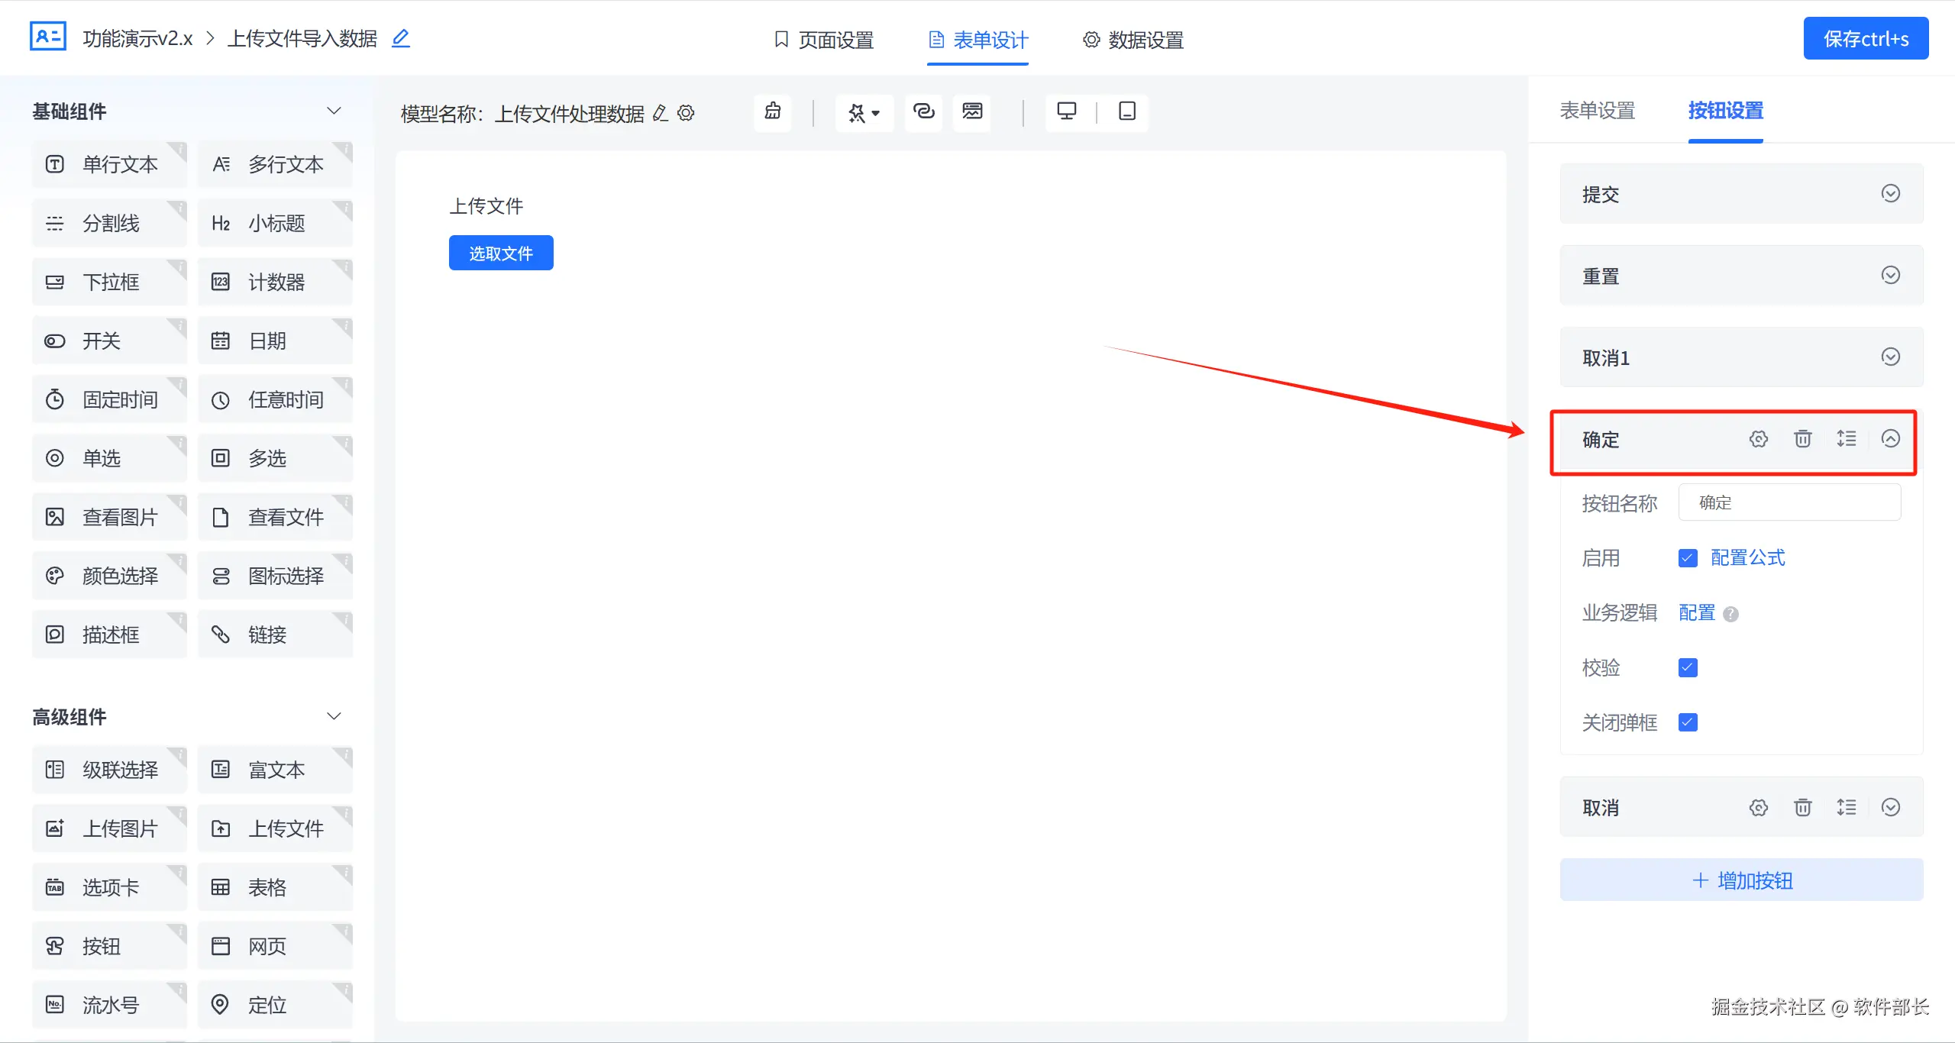Click the PC desktop preview icon

point(1066,111)
